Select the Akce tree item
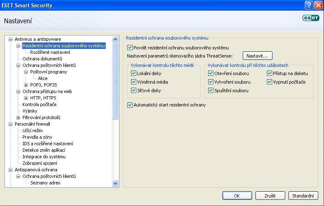This screenshot has width=324, height=206. pos(43,78)
